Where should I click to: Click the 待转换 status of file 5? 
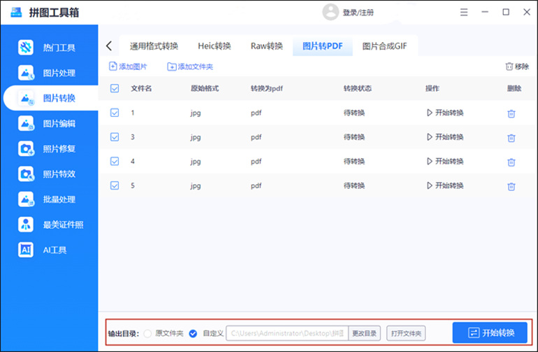coord(354,185)
